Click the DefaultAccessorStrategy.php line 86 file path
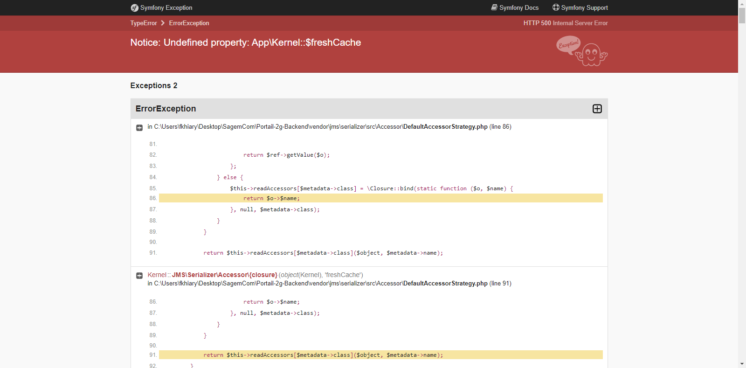 click(330, 127)
